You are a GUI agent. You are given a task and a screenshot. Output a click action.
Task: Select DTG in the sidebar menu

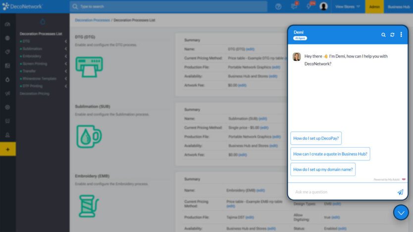(x=26, y=41)
